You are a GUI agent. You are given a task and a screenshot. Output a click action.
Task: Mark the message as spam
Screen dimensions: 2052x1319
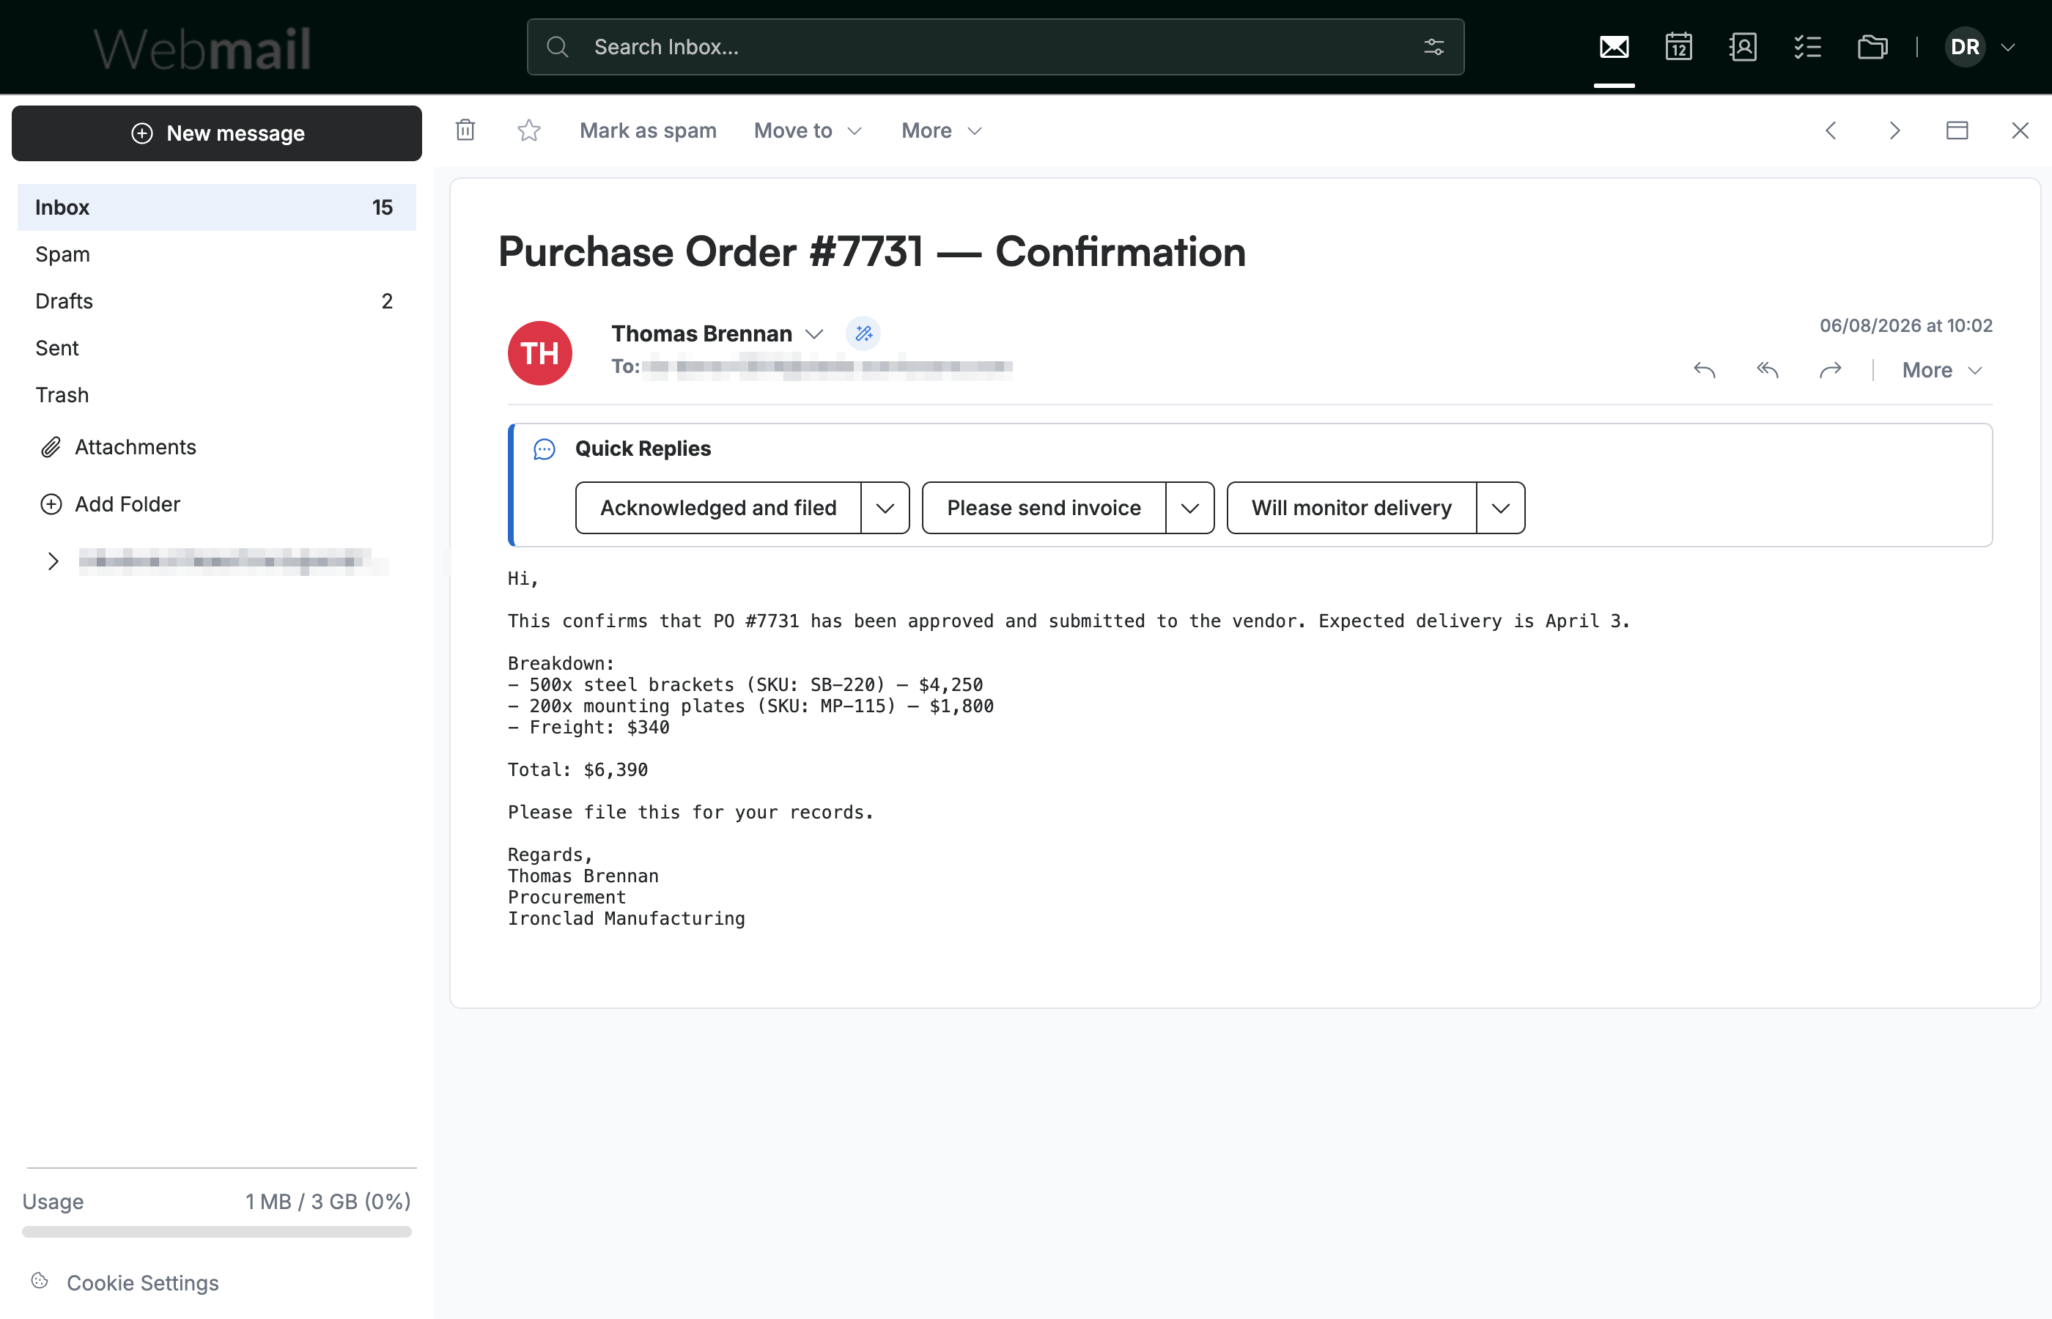pyautogui.click(x=647, y=130)
